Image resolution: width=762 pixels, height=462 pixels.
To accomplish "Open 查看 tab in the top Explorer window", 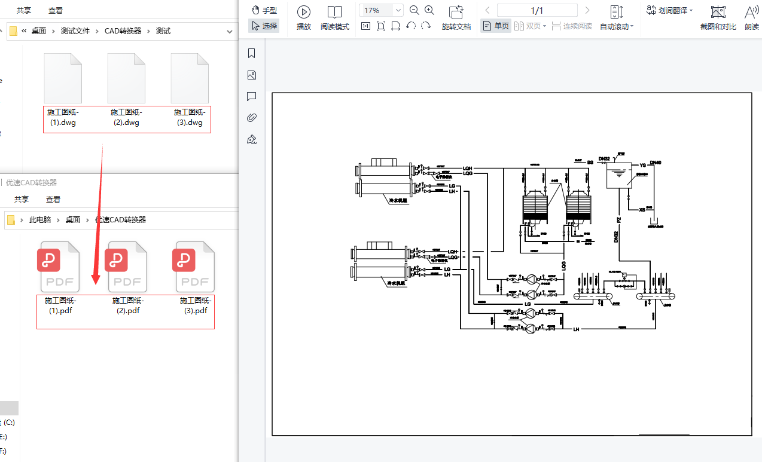I will click(x=56, y=10).
